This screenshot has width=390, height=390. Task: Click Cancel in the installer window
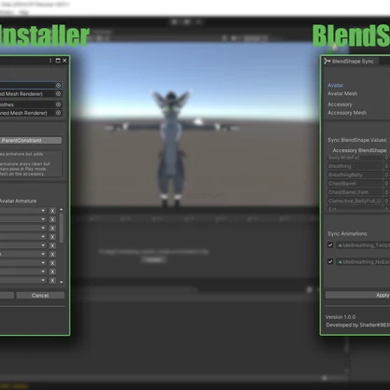(40, 296)
